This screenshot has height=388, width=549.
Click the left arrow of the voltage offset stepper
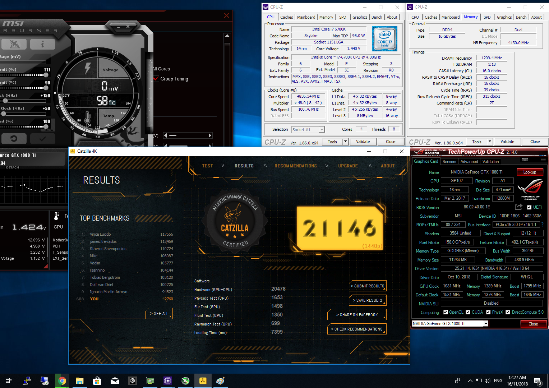[165, 135]
